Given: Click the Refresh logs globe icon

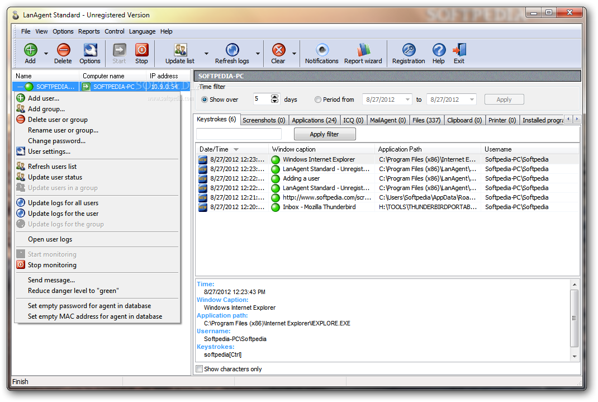Looking at the screenshot, I should point(232,50).
